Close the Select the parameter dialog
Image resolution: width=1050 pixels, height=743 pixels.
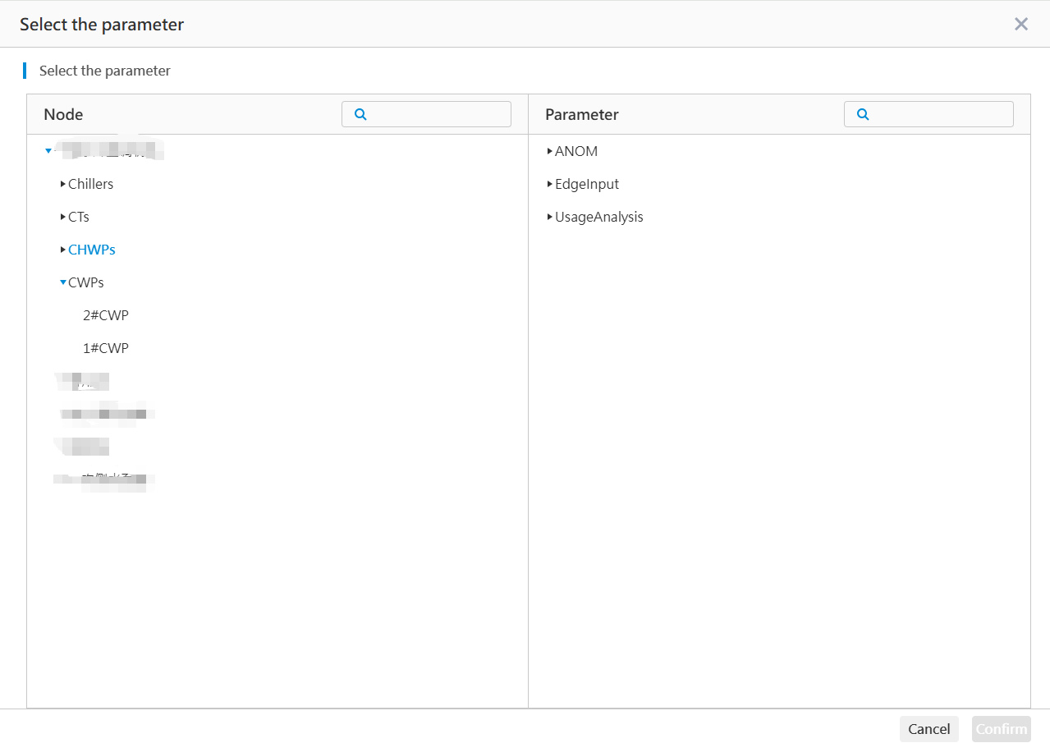pyautogui.click(x=1020, y=24)
